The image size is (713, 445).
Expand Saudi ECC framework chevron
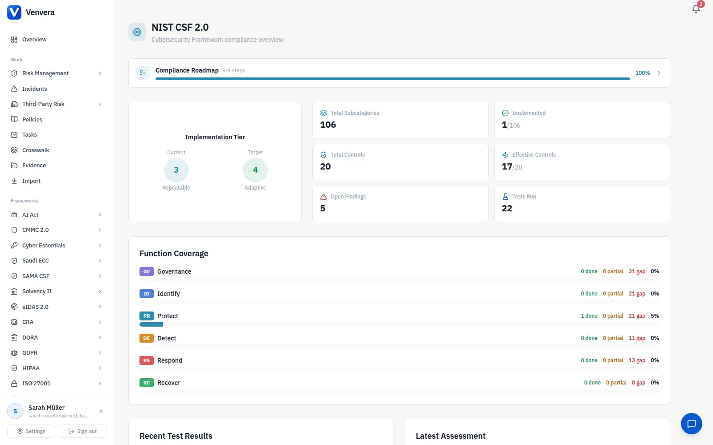(100, 261)
